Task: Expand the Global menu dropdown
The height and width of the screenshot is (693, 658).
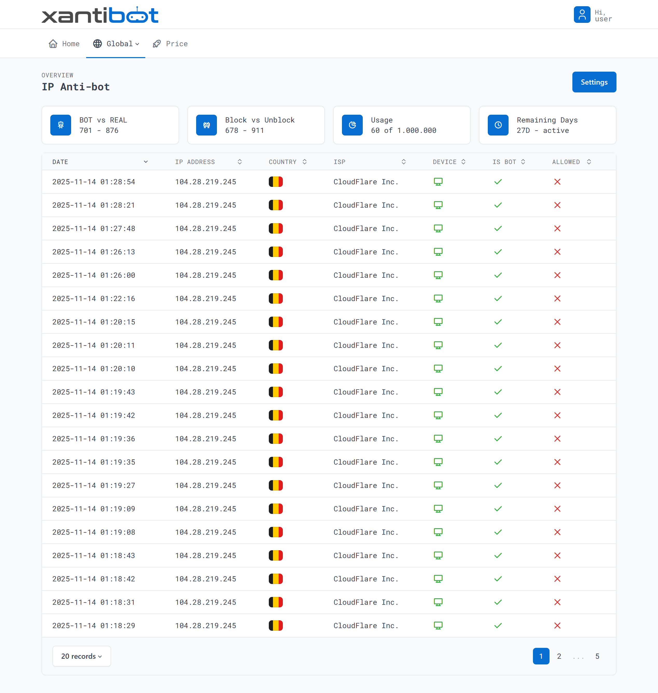Action: pos(116,44)
